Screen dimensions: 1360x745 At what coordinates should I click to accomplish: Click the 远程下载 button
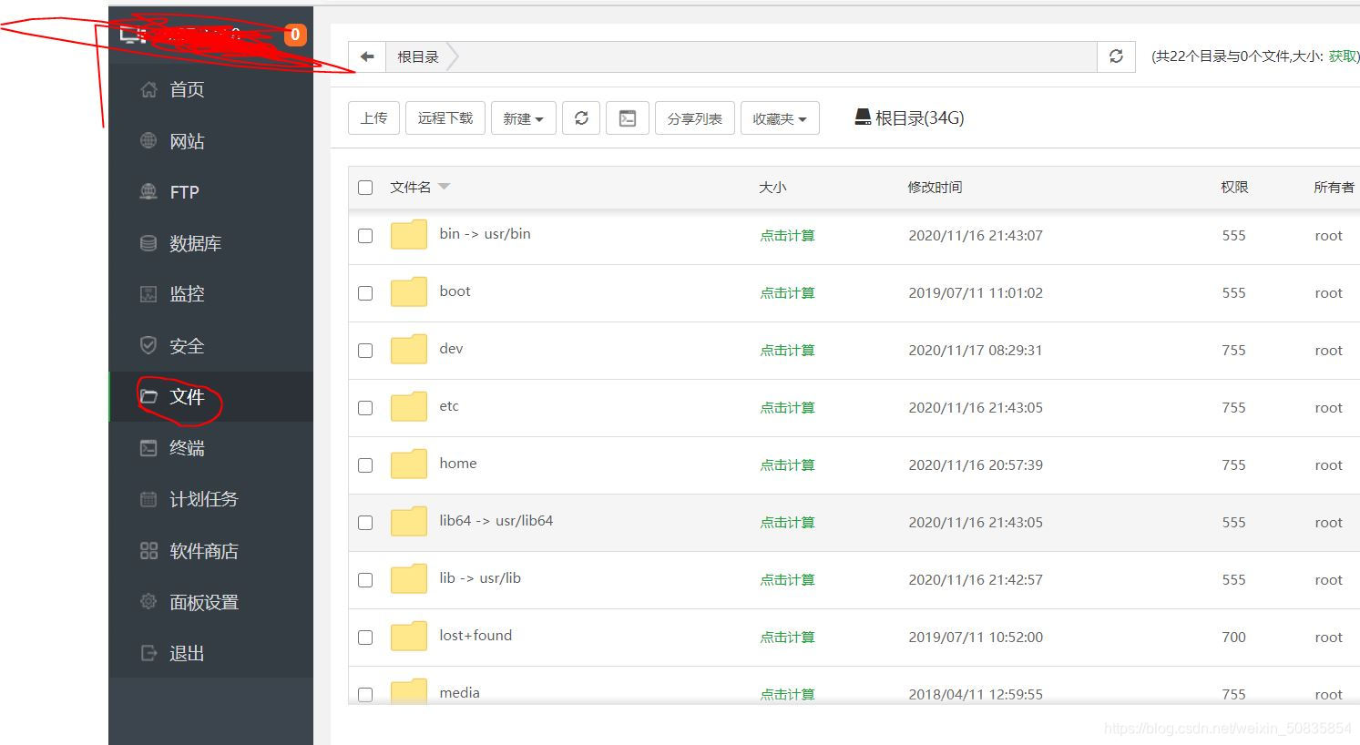click(x=445, y=118)
